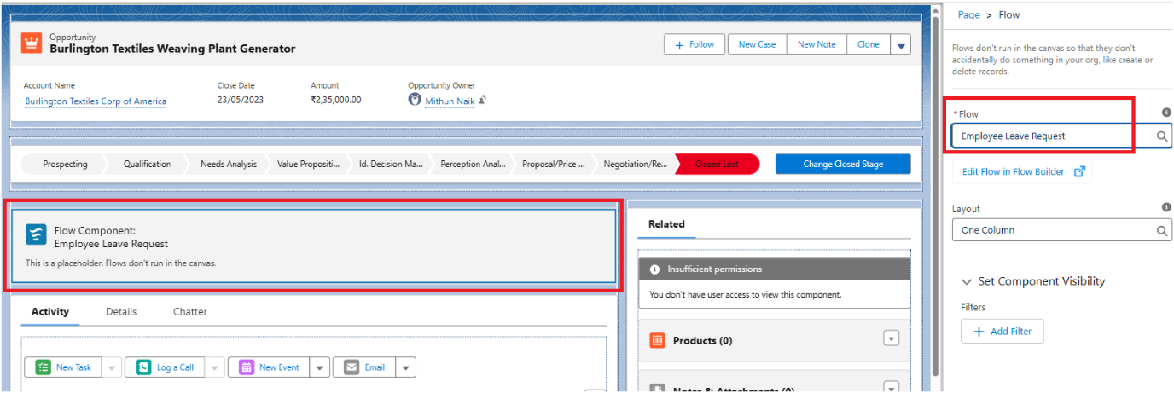Select the Negotiation/Re... stage
This screenshot has width=1174, height=393.
636,164
